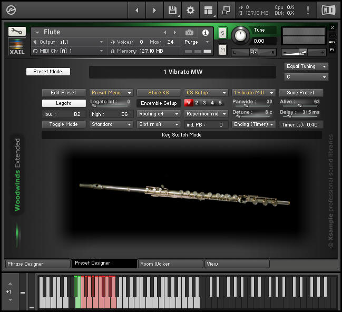Viewport: 342px width, 312px height.
Task: Click the low B2 range field
Action: point(64,114)
